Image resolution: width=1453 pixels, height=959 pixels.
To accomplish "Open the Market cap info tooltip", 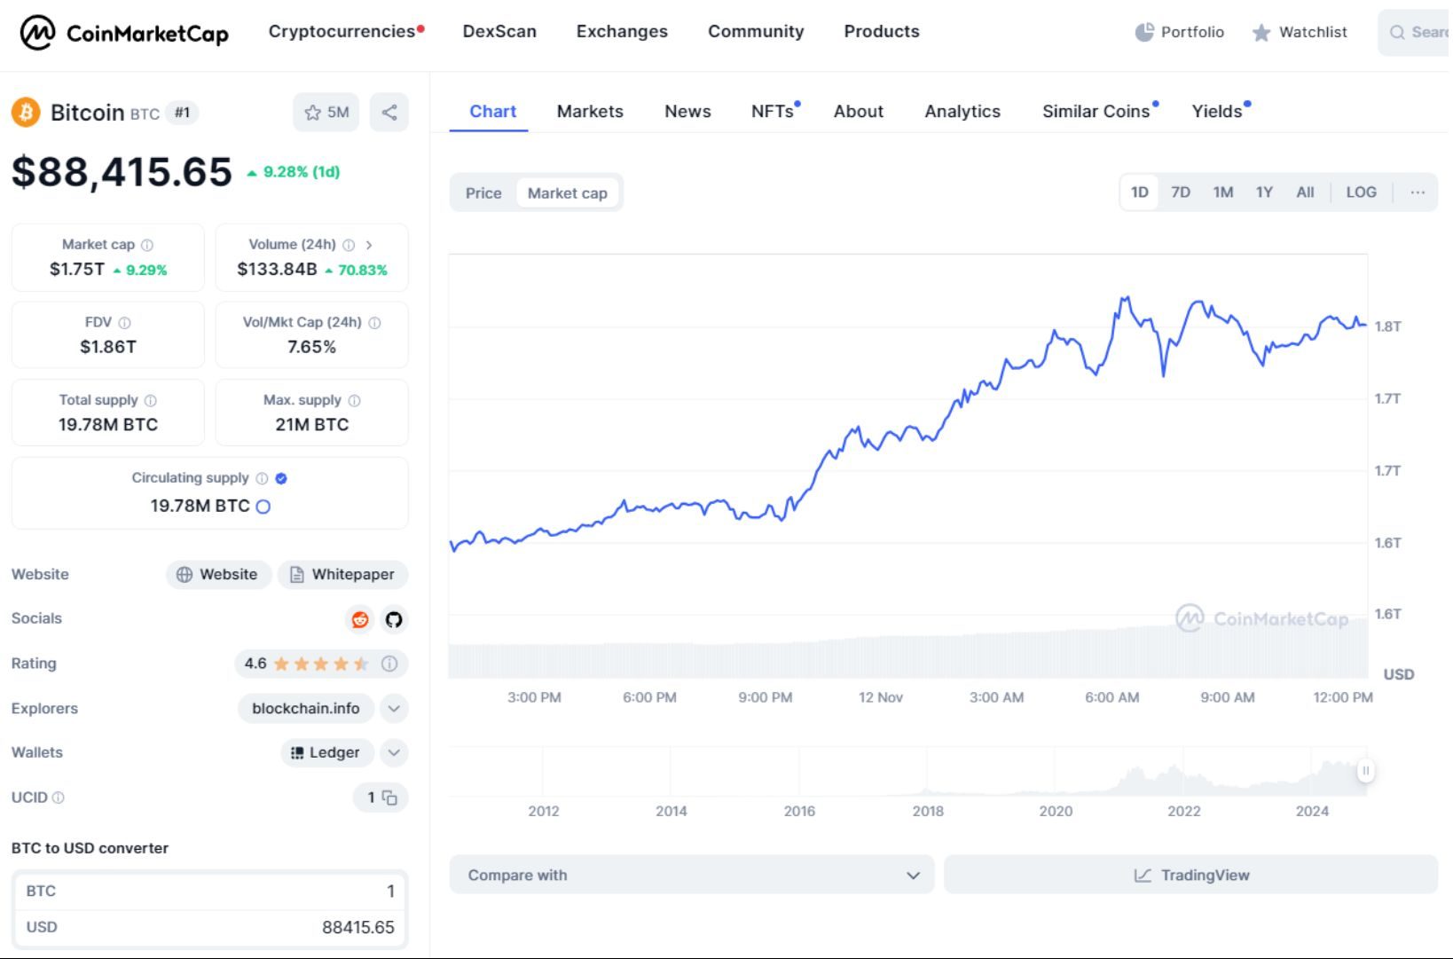I will (x=146, y=244).
